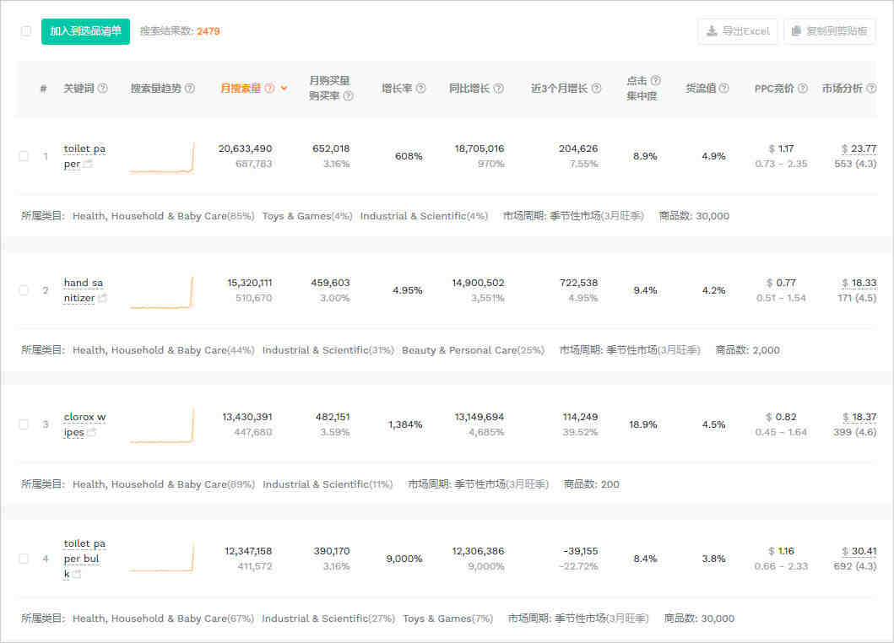Show help tooltip for 关键词 column
The image size is (894, 643).
pos(103,89)
